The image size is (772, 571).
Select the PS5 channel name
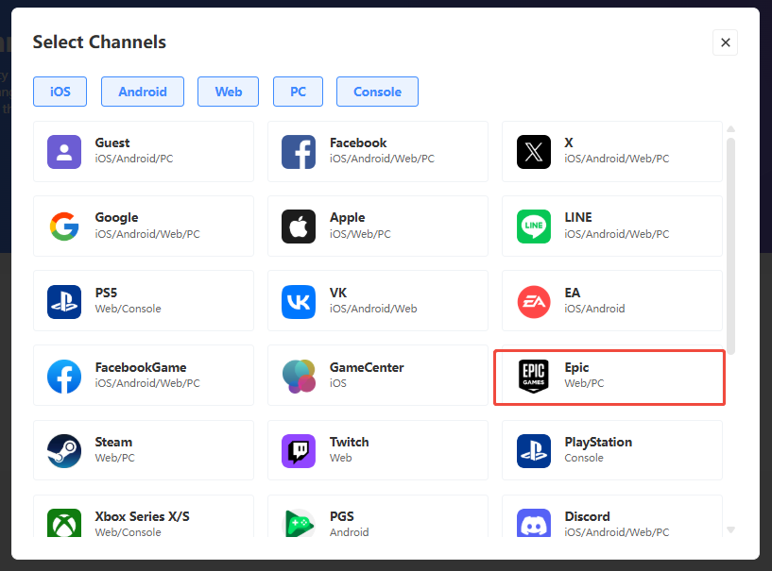coord(106,293)
